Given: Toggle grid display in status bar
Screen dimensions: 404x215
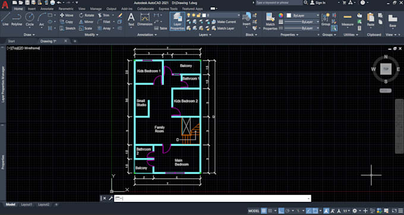Looking at the screenshot, I should 264,211.
